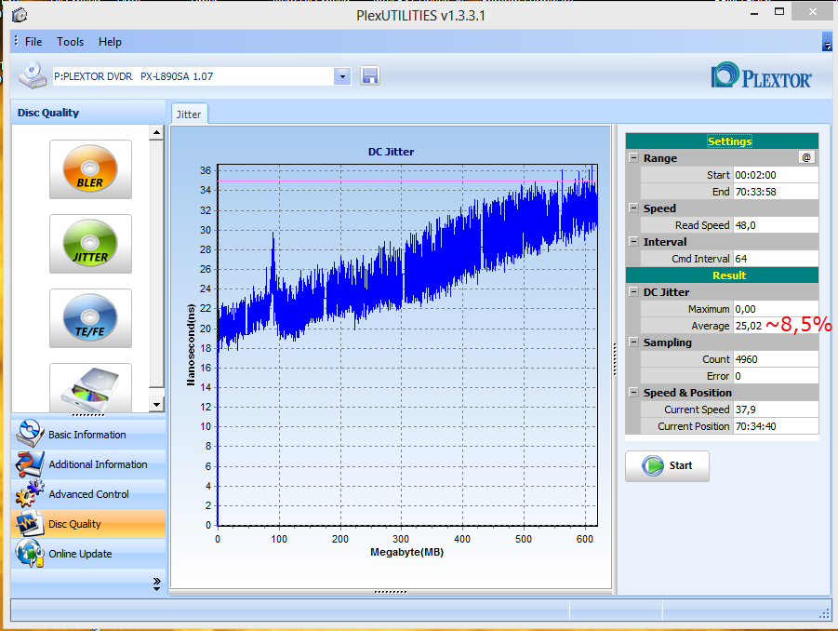This screenshot has width=838, height=631.
Task: Click the Disc Quality panel header
Action: (88, 113)
